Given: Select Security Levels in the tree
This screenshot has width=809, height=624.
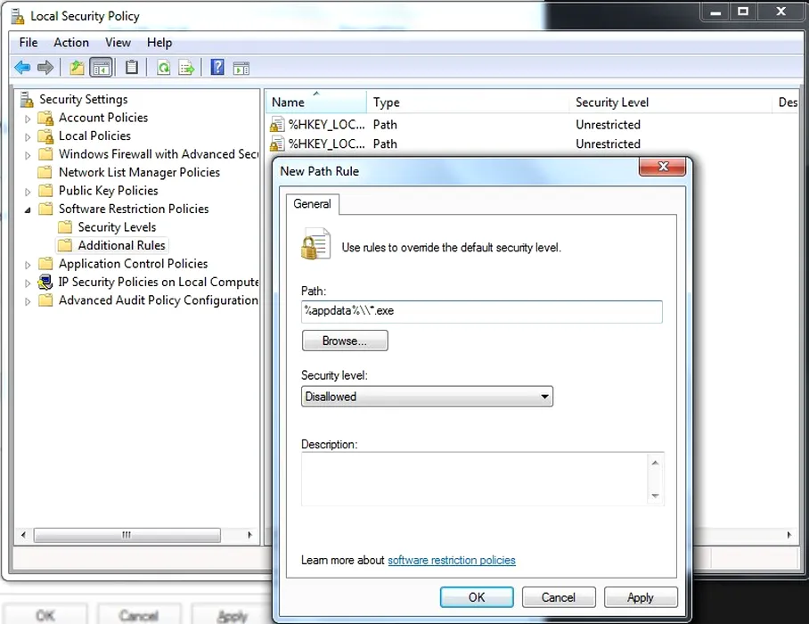Looking at the screenshot, I should [117, 227].
